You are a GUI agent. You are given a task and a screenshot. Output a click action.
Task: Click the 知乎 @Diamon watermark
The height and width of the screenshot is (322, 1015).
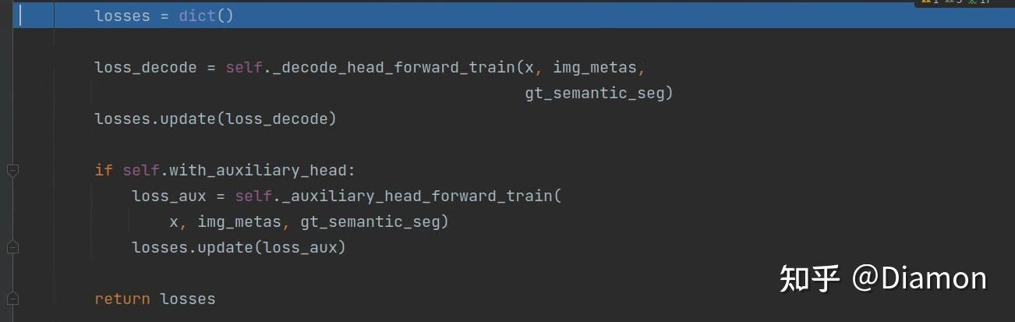[882, 278]
